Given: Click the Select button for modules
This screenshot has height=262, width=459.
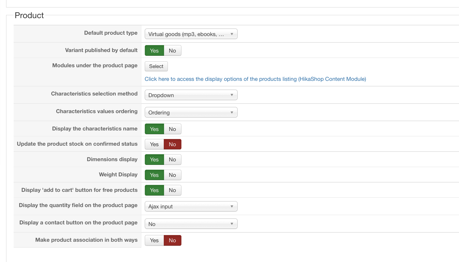Looking at the screenshot, I should coord(156,66).
